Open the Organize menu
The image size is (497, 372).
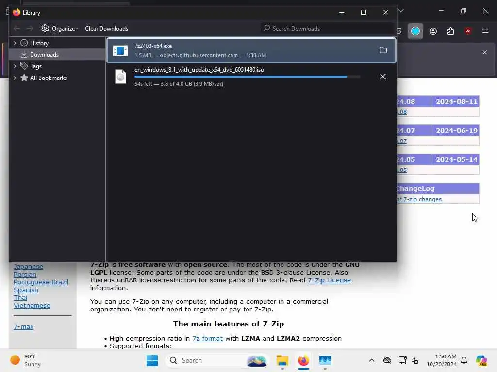coord(60,29)
